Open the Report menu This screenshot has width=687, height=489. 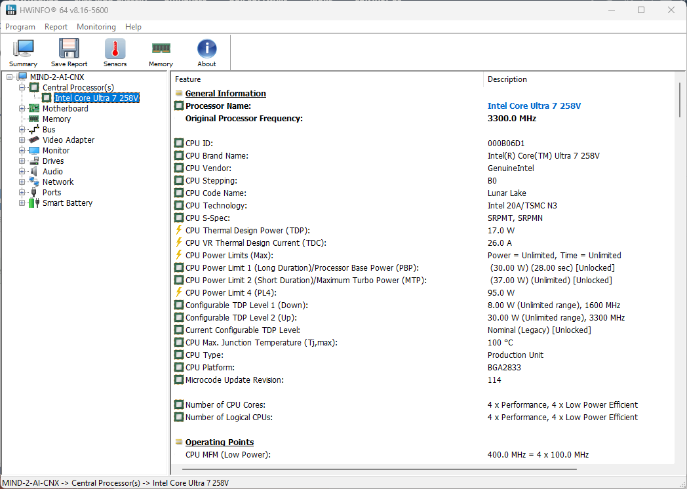56,27
